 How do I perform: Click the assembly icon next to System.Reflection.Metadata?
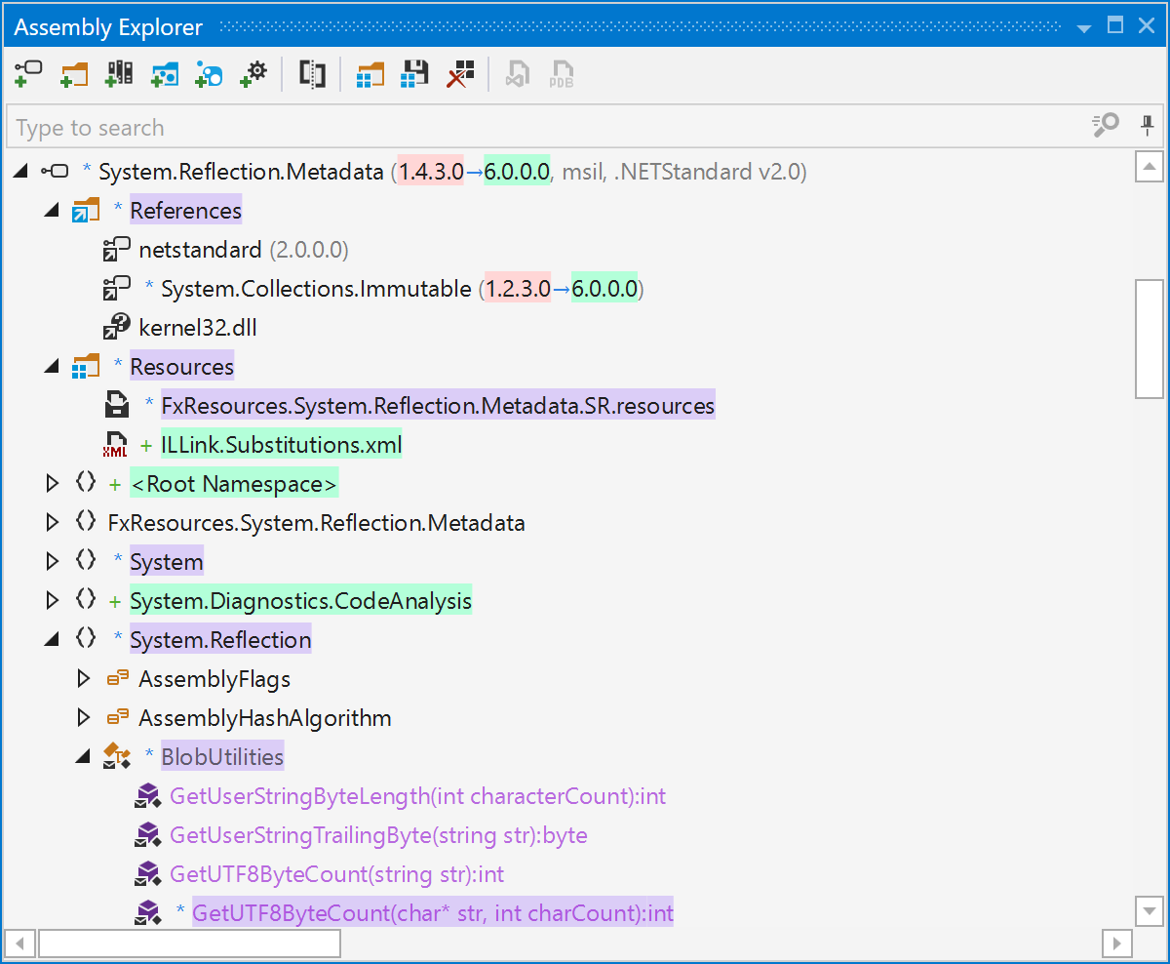click(55, 172)
